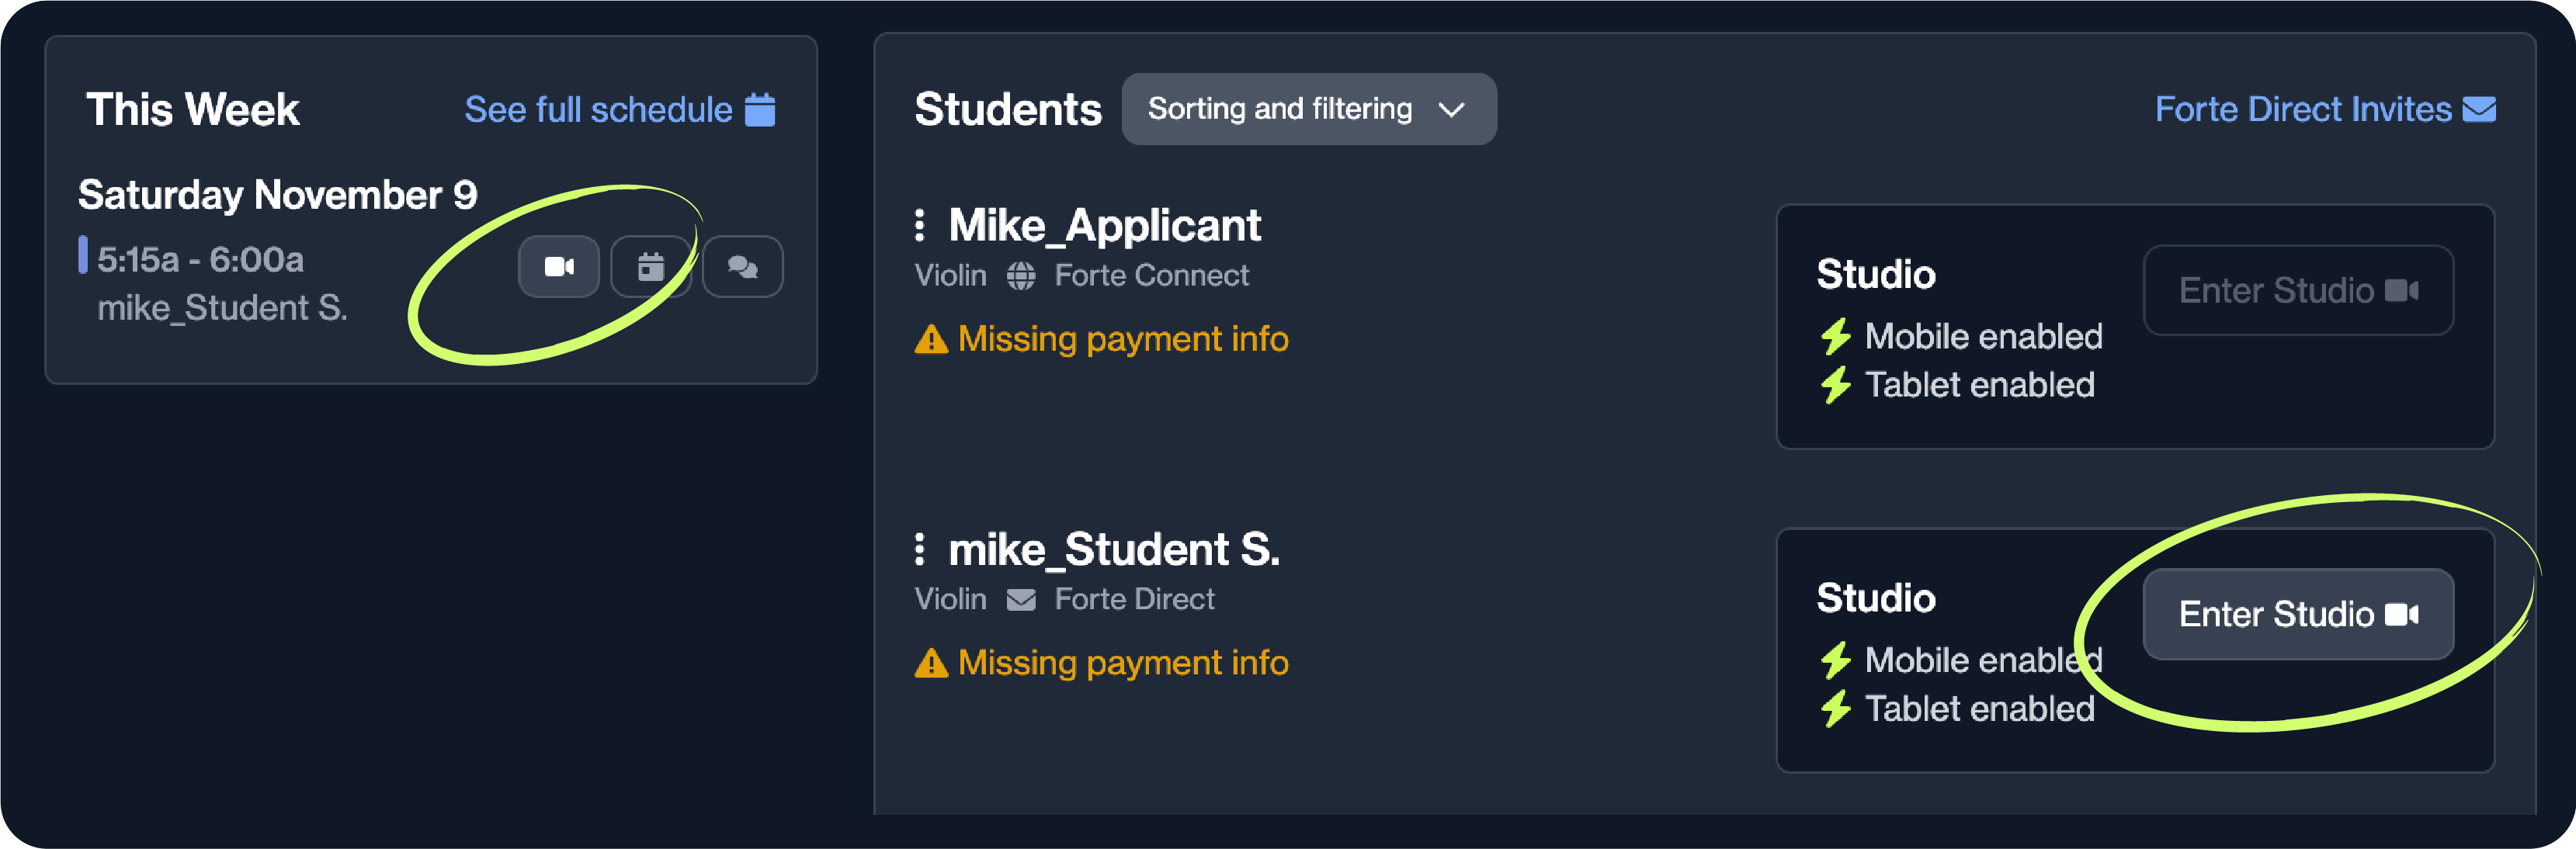Click Enter Studio for Mike_Applicant
Screen dimensions: 2576x849
click(x=2297, y=290)
